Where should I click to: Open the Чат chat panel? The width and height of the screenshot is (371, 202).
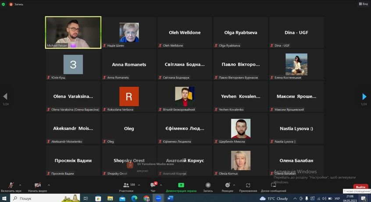coord(153,185)
